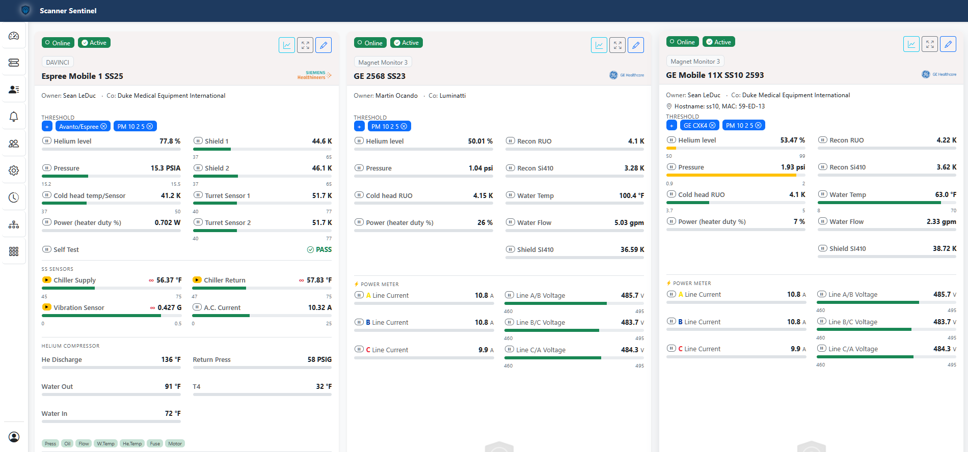Image resolution: width=968 pixels, height=452 pixels.
Task: Click the Oil compressor tag
Action: (x=67, y=444)
